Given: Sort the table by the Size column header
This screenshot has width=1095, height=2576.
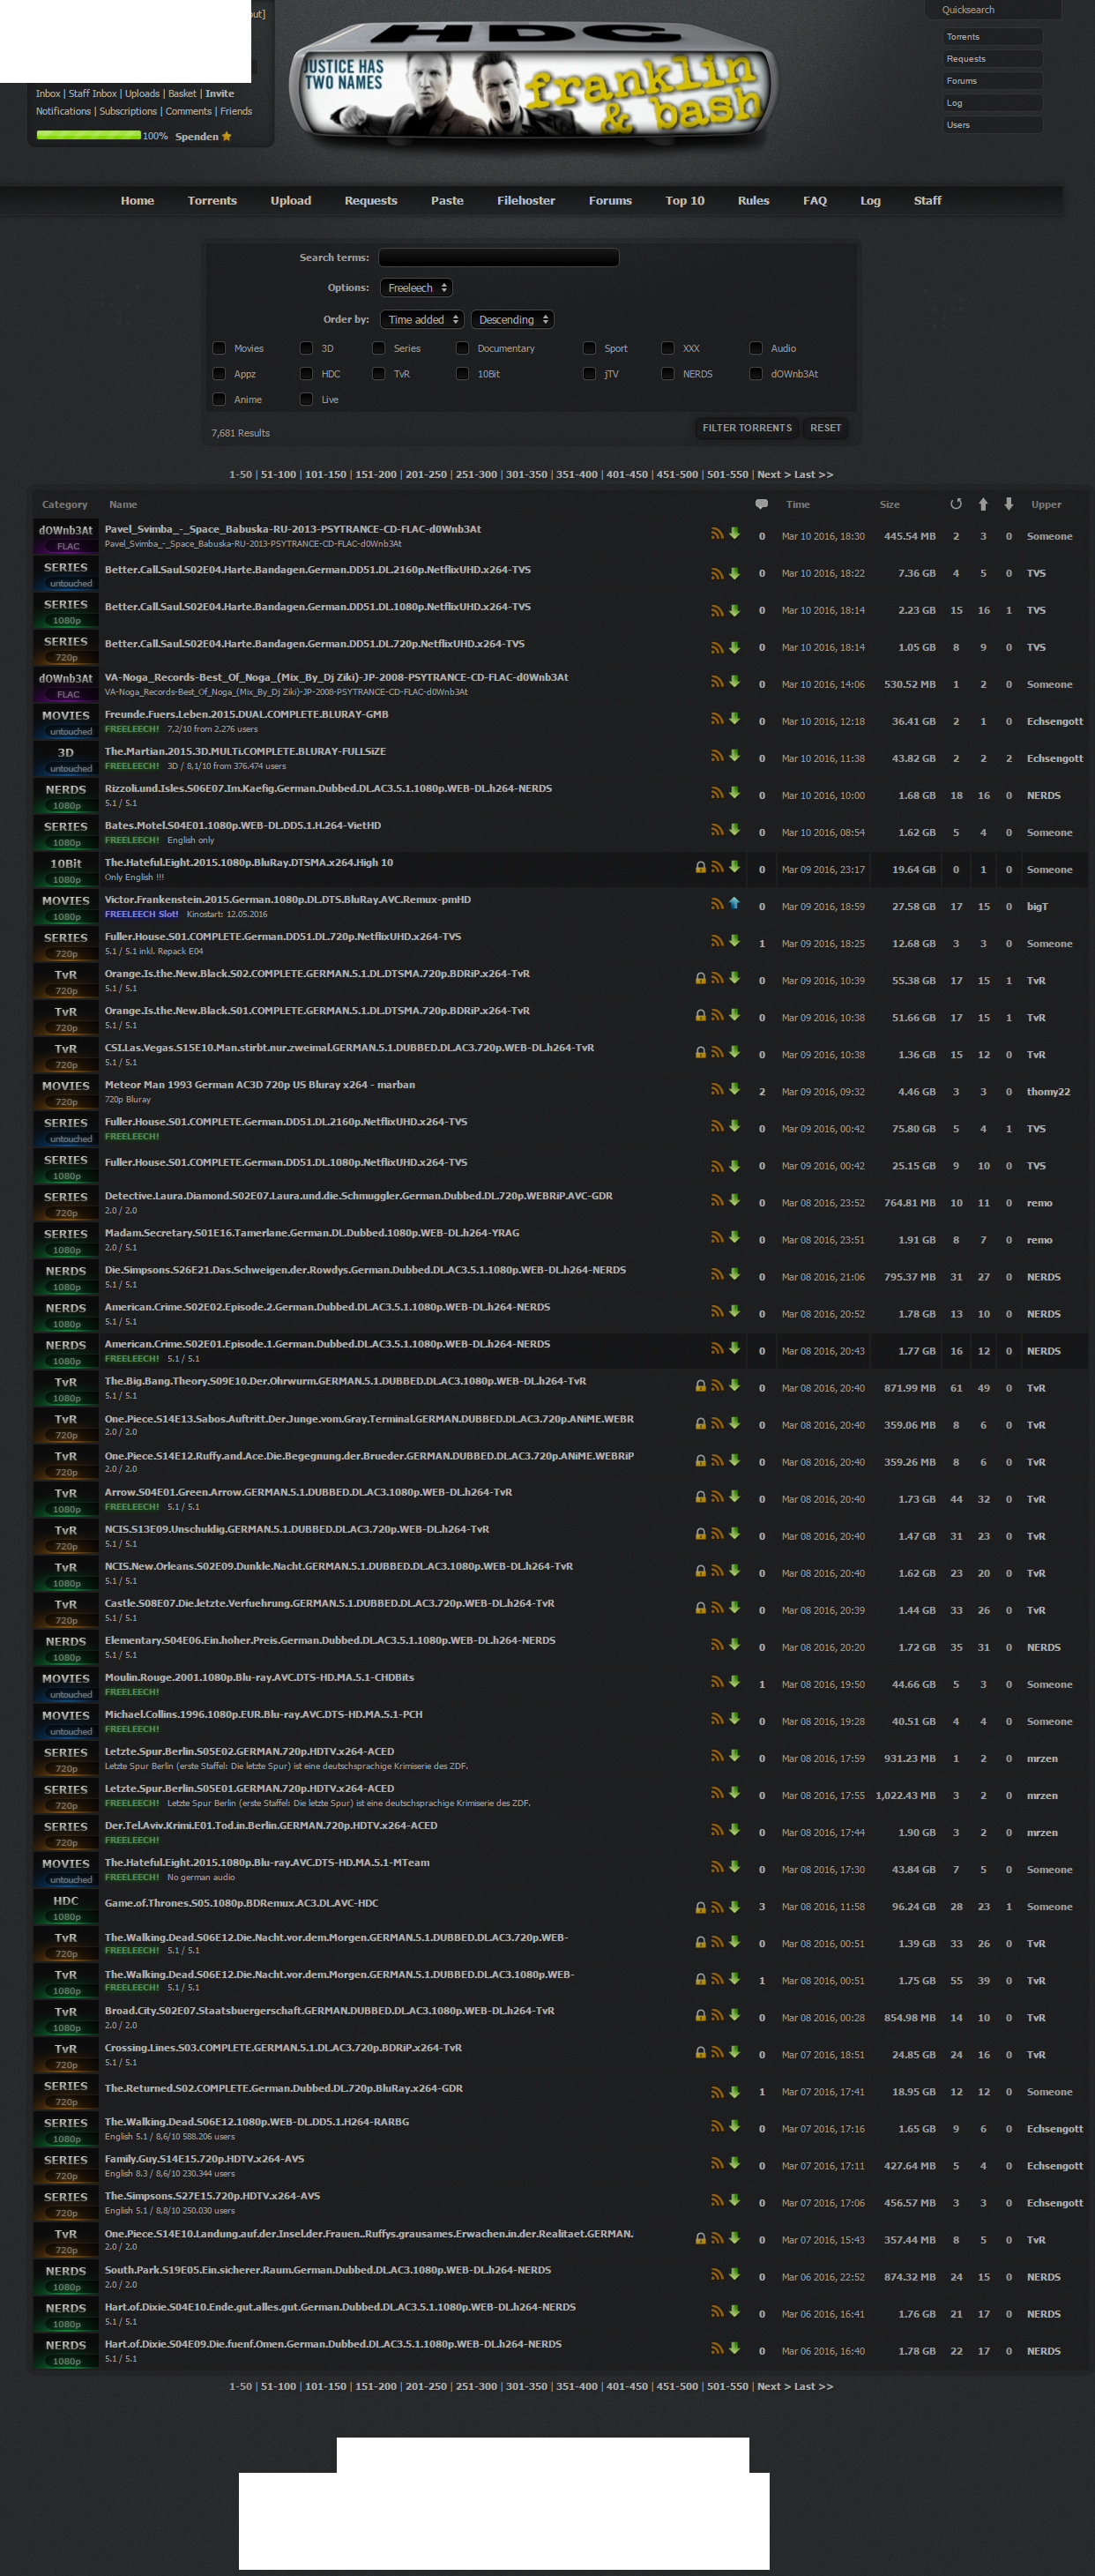Looking at the screenshot, I should (x=889, y=505).
